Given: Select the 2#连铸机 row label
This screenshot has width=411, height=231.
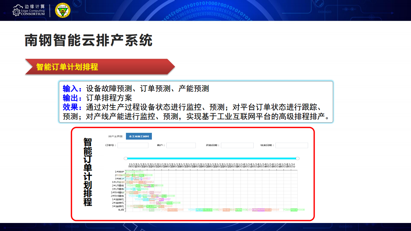Looking at the screenshot, I should [118, 203].
